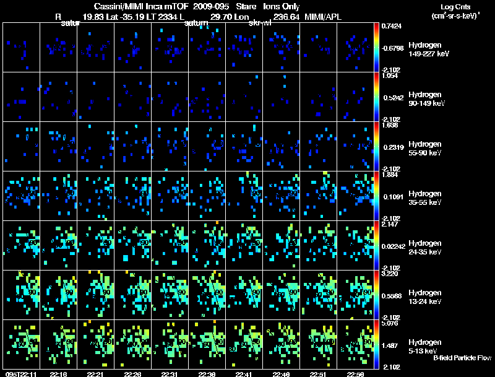Select the 0.02242 colorbar midpoint value
Viewport: 495px width, 377px height.
[394, 246]
